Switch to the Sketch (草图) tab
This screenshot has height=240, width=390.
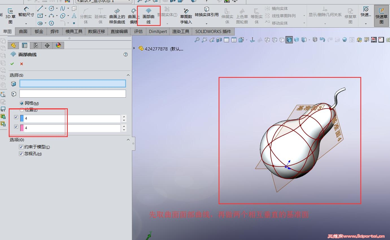(x=7, y=32)
